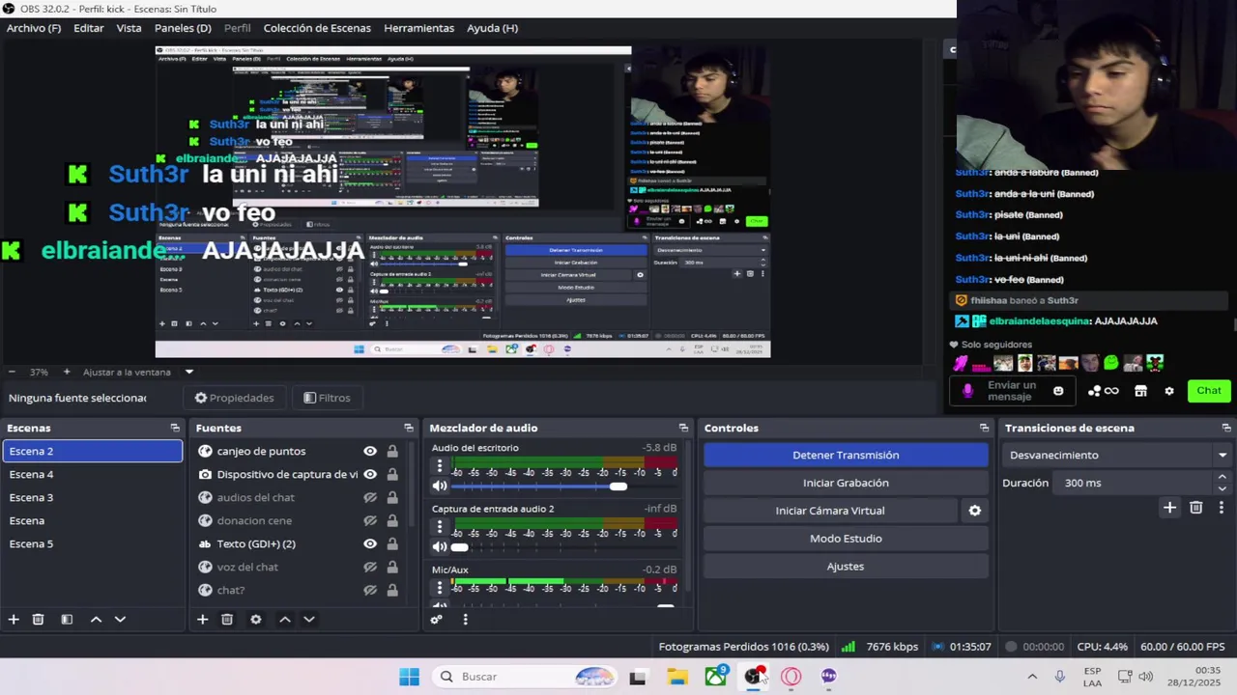
Task: Show hidden system tray icons
Action: point(1031,677)
